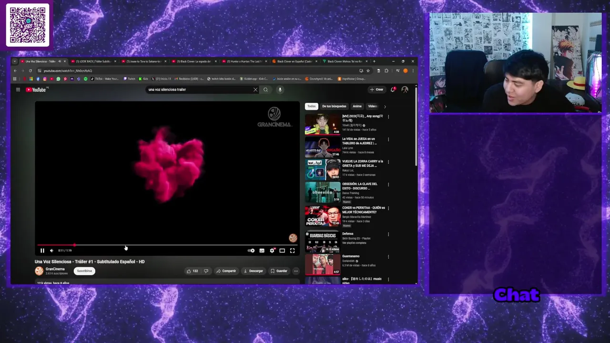Open options for OBSESIÓN video
The width and height of the screenshot is (610, 343).
click(x=388, y=184)
